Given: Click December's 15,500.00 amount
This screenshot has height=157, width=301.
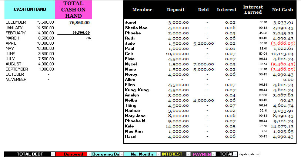Looking at the screenshot, I should coord(45,23).
